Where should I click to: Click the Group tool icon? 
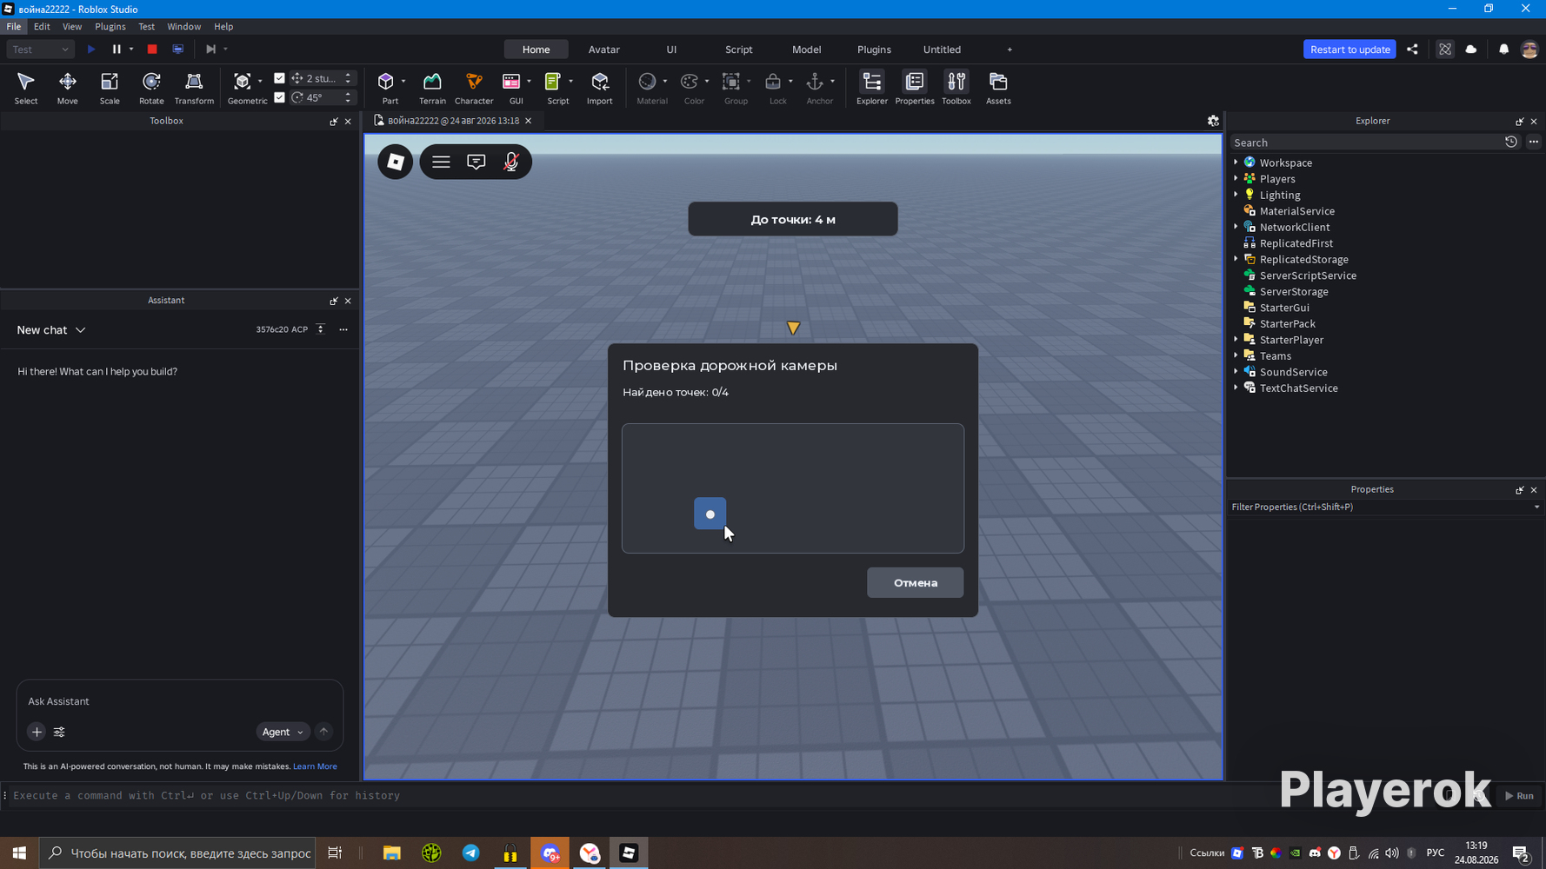coord(731,82)
